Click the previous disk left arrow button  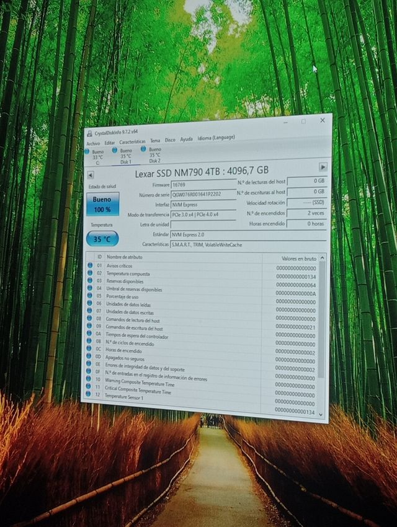tap(91, 175)
